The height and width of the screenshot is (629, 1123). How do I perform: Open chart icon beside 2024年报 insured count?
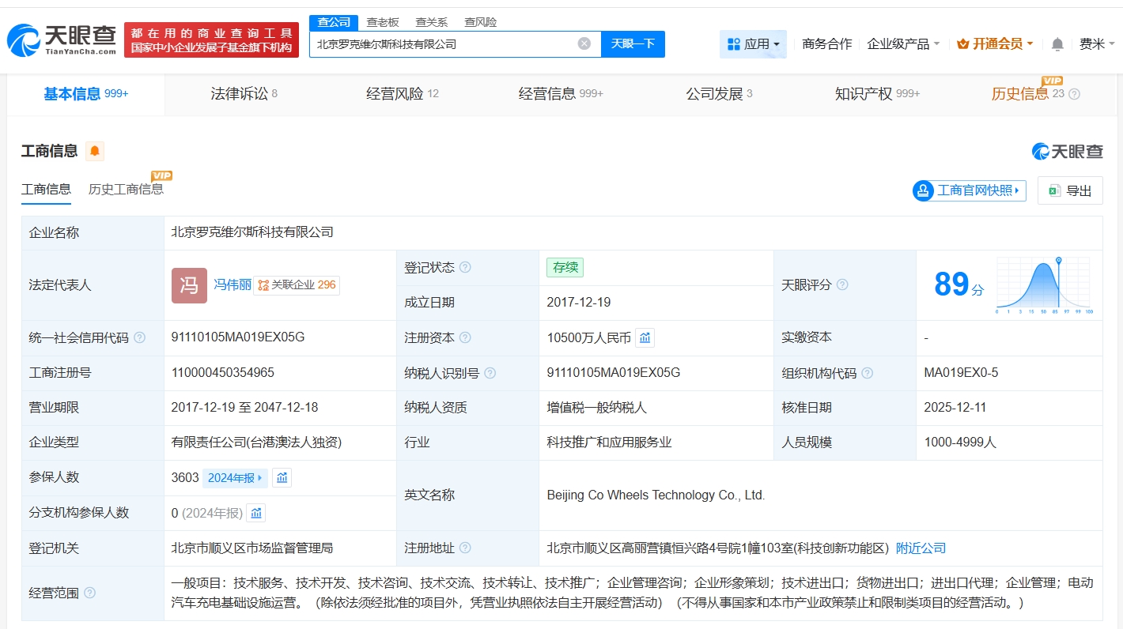[282, 478]
